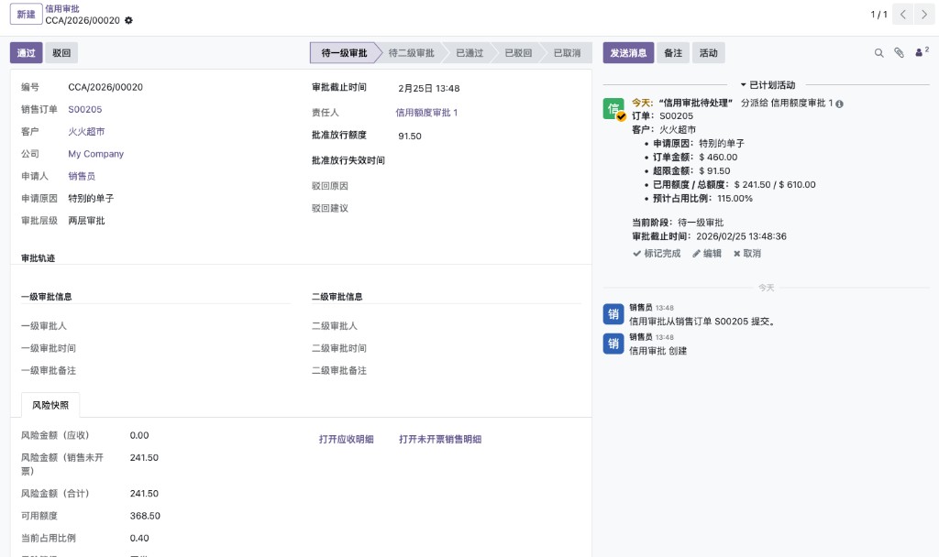Select the 待二级审批 status stage
The height and width of the screenshot is (557, 939).
click(x=412, y=52)
